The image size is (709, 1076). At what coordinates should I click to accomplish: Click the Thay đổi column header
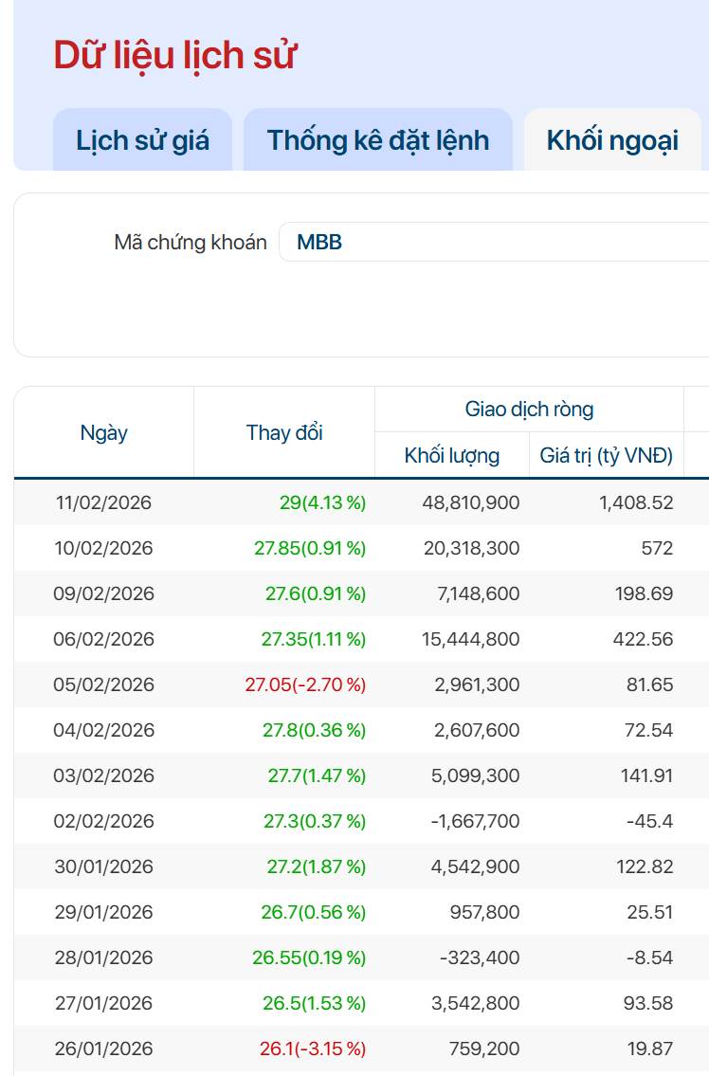pos(284,433)
